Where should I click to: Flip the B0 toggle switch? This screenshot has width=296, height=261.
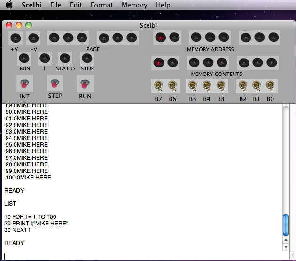click(x=271, y=86)
